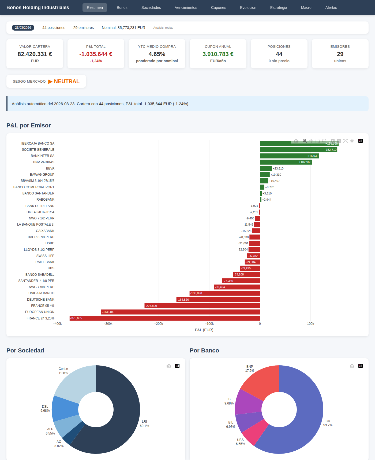Open the Vencimientos tab
This screenshot has height=460, width=375.
point(186,8)
